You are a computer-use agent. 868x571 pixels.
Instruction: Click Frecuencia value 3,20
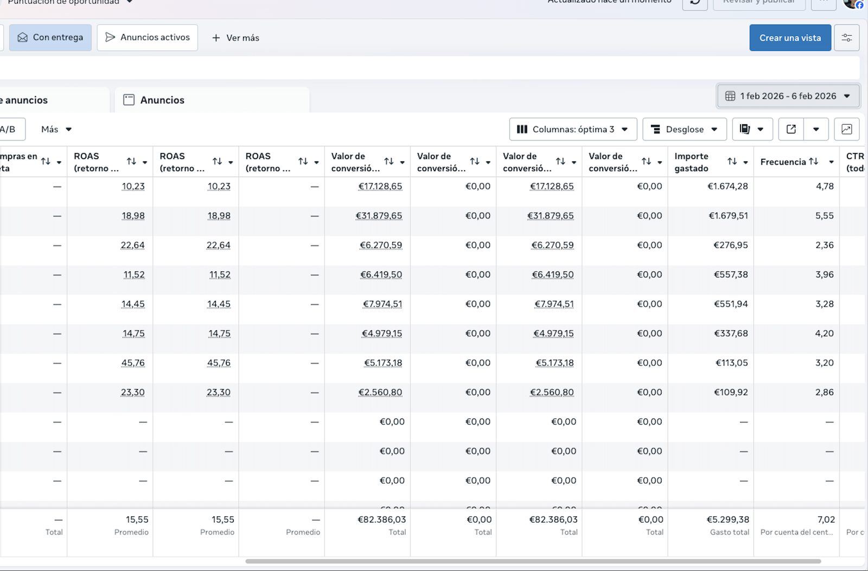825,363
